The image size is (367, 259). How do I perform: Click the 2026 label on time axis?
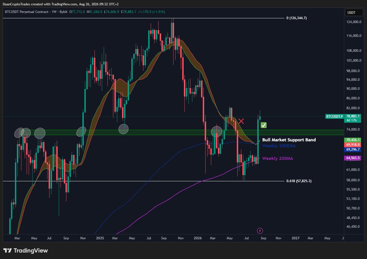(197, 238)
